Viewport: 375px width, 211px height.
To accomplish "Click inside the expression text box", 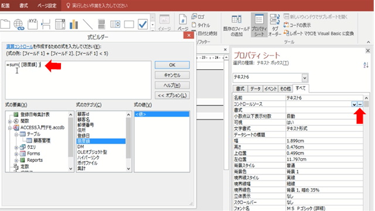I will pyautogui.click(x=79, y=80).
